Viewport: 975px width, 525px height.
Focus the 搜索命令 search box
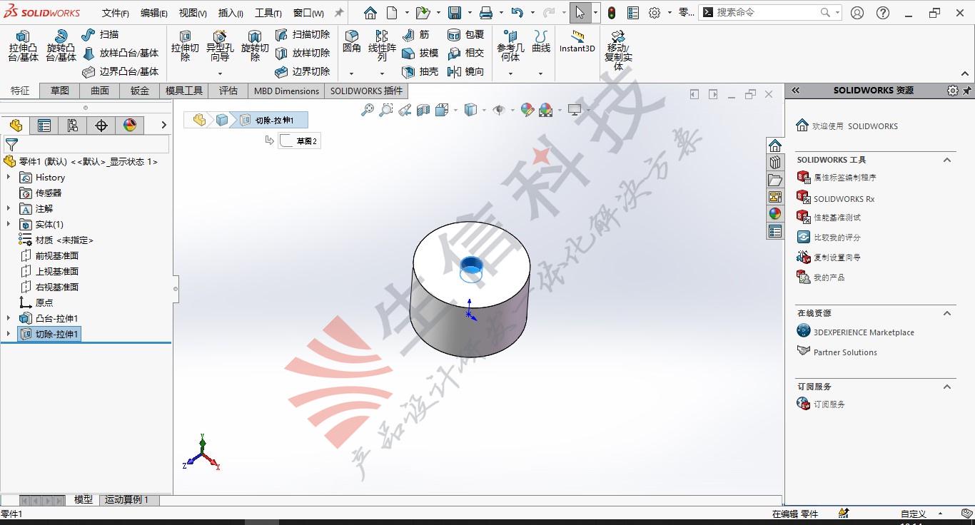(x=764, y=12)
